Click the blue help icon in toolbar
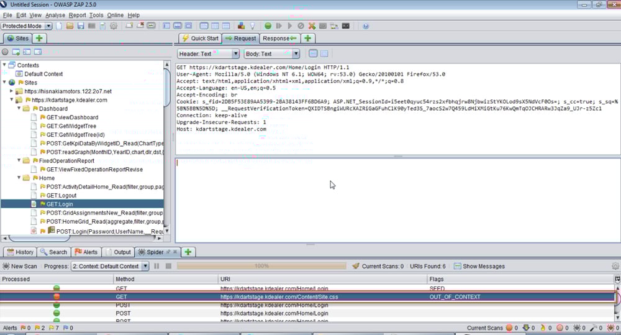 click(366, 26)
